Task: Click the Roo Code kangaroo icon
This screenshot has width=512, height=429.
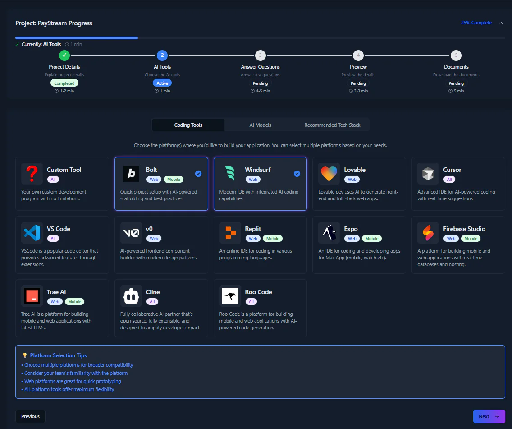Action: pyautogui.click(x=230, y=295)
